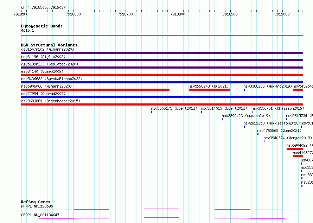Click the Cytogenetic Bands track heading
Screen dimensions: 313x223
point(42,26)
